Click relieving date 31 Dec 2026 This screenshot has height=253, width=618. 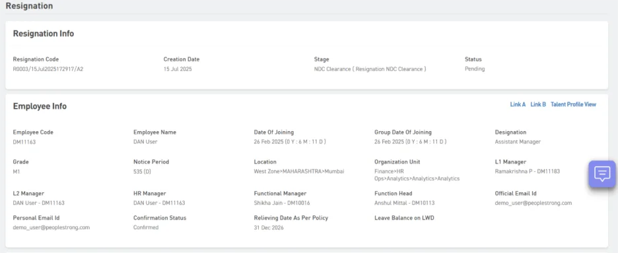pyautogui.click(x=269, y=227)
